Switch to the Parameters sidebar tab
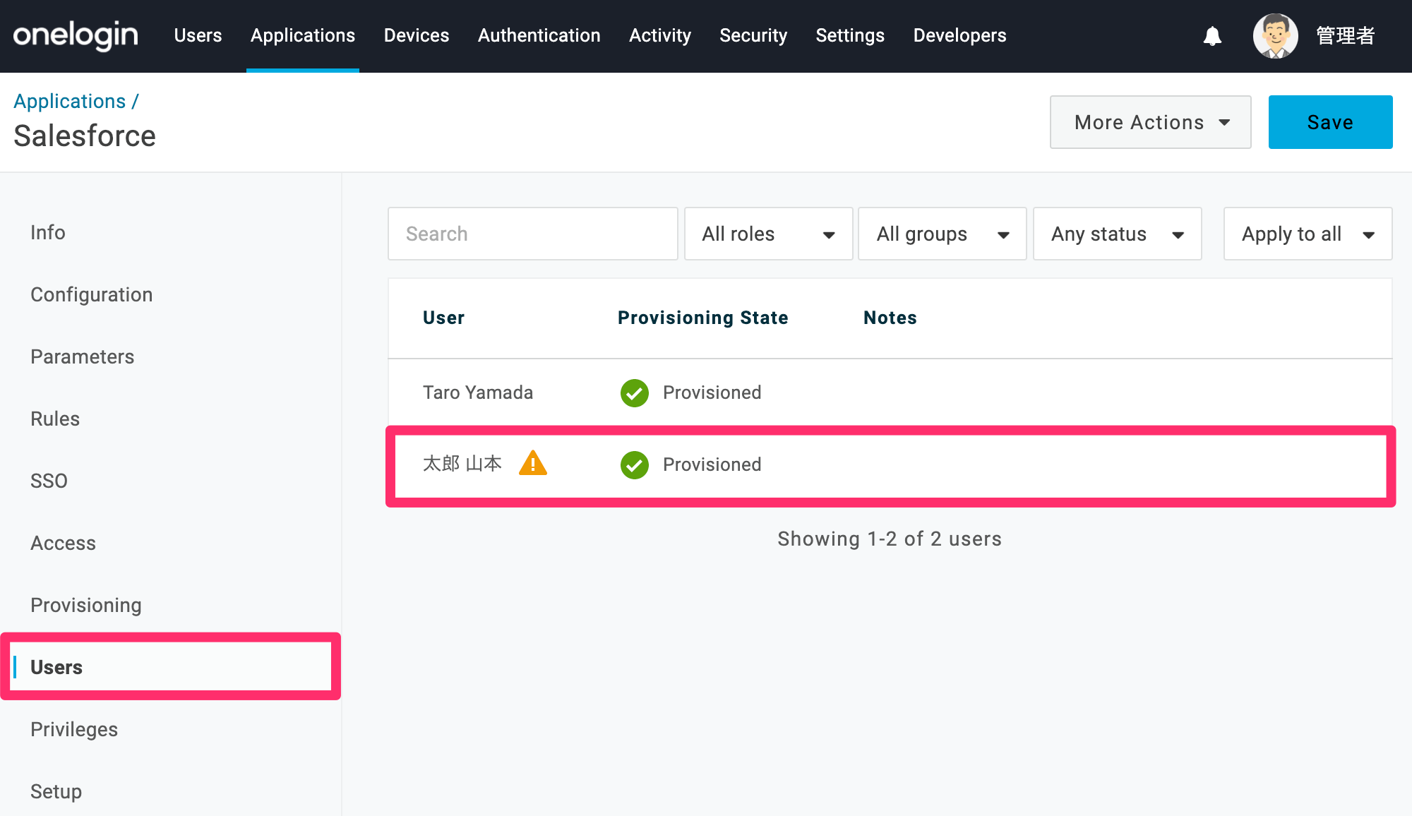Image resolution: width=1412 pixels, height=816 pixels. (83, 356)
